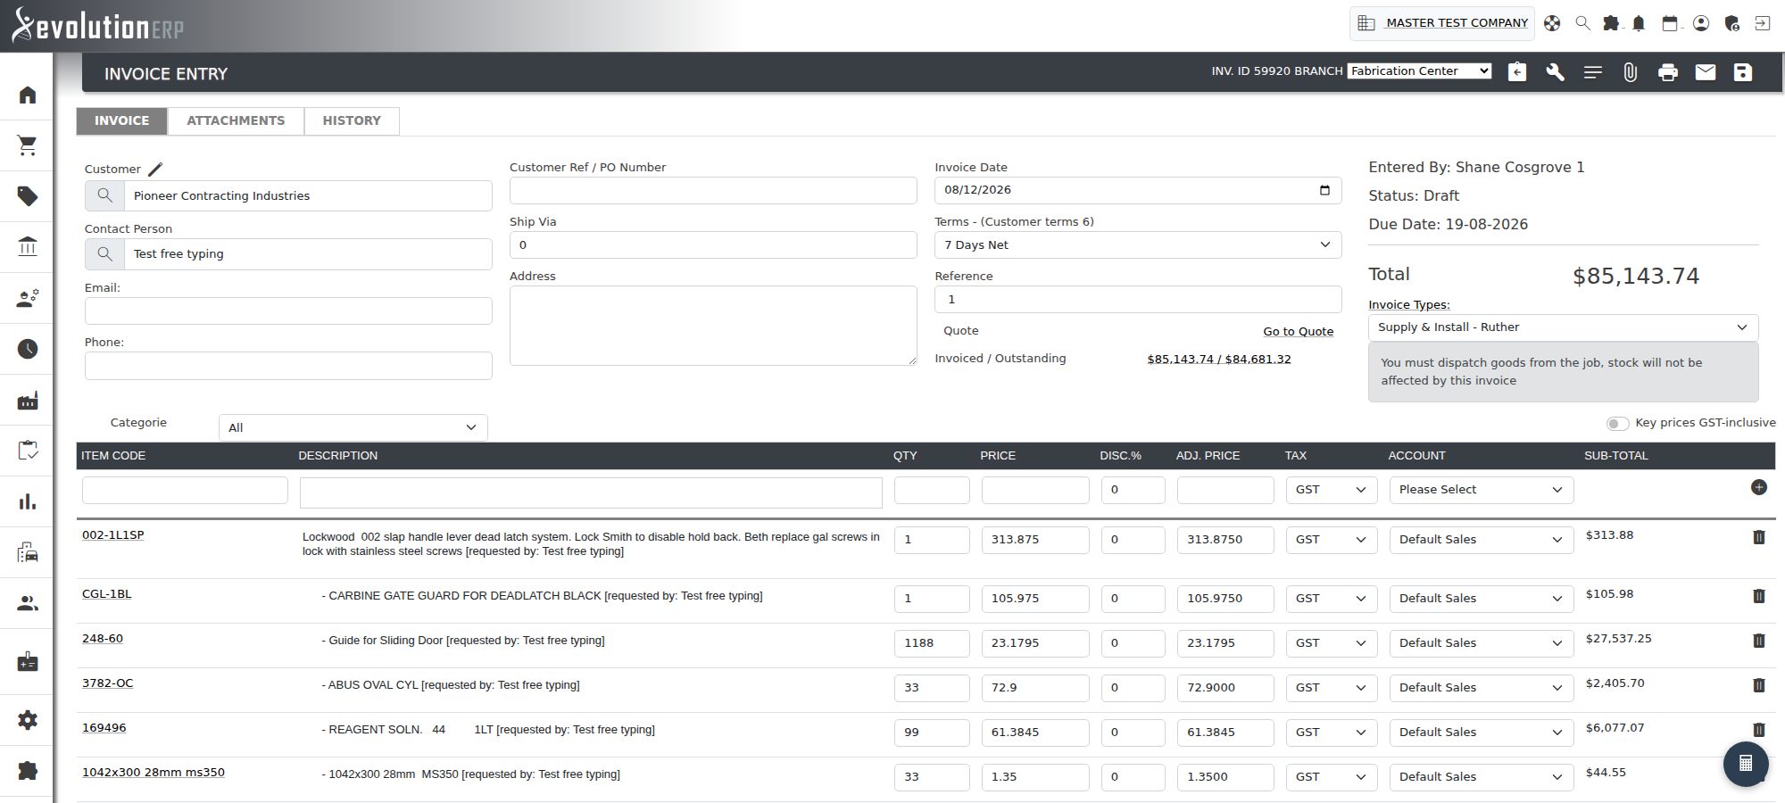Image resolution: width=1785 pixels, height=803 pixels.
Task: Switch to the HISTORY tab
Action: 352,120
